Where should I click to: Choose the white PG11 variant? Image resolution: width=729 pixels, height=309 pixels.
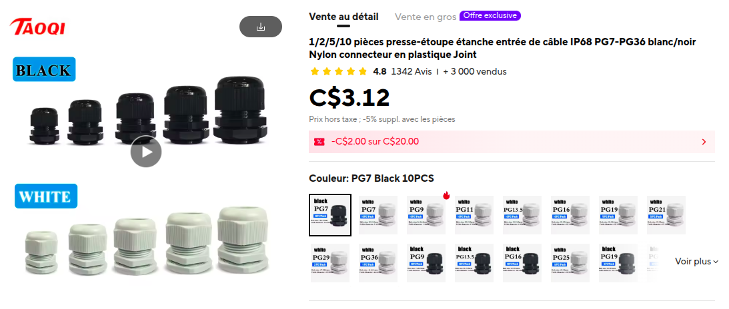click(474, 215)
